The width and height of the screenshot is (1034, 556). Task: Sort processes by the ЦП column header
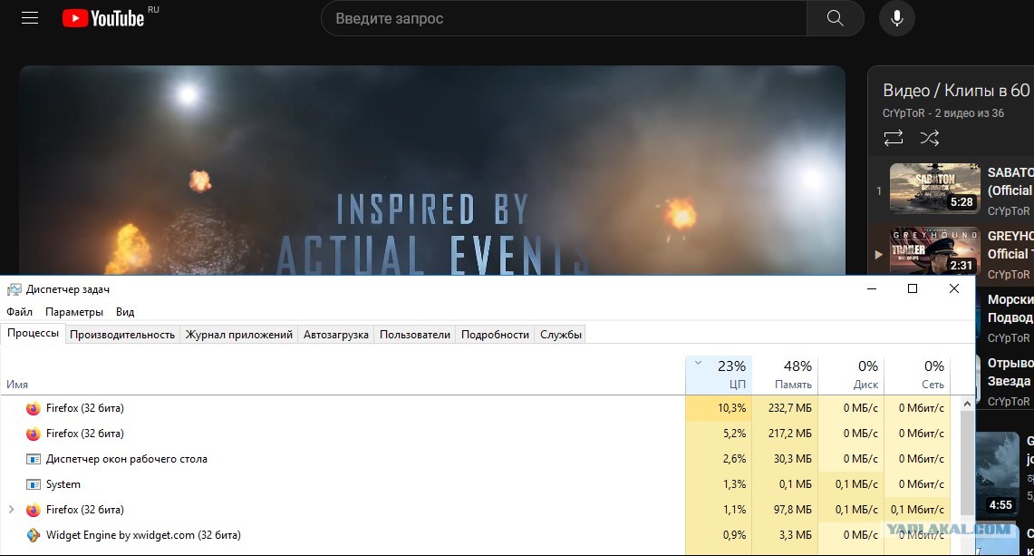(719, 376)
